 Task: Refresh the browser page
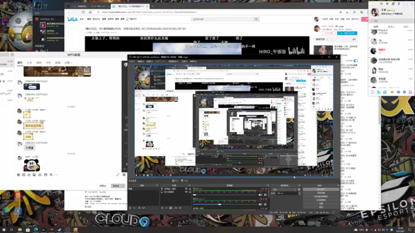[x=83, y=12]
